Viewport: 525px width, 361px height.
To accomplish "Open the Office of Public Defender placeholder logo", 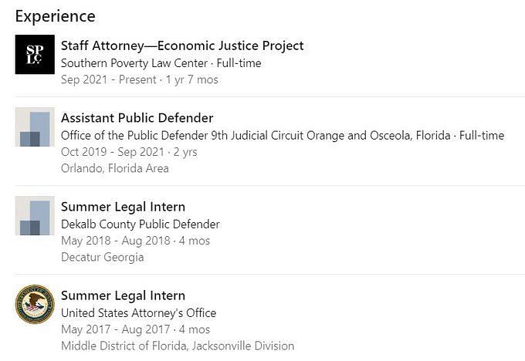I will click(35, 127).
